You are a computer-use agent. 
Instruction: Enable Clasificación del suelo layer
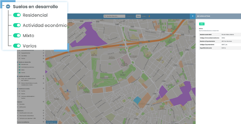[x=18, y=113]
